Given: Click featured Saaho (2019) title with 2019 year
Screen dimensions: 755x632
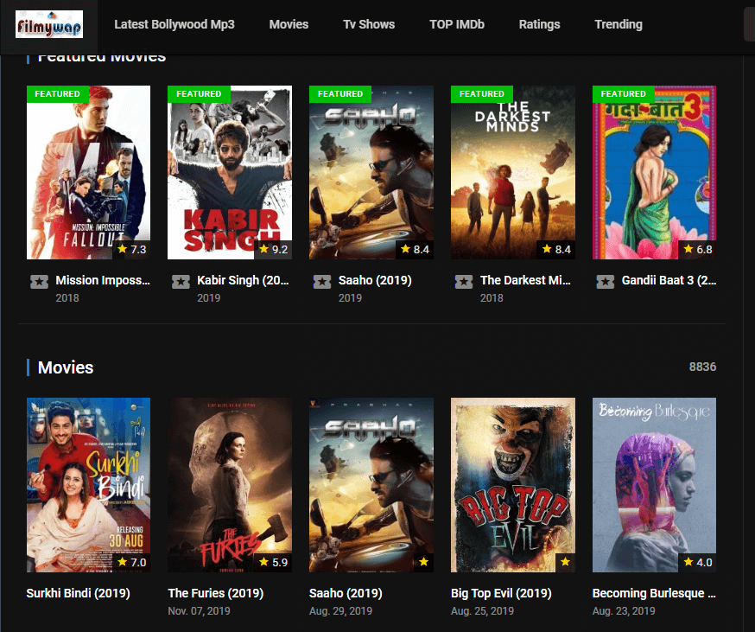Looking at the screenshot, I should (375, 280).
